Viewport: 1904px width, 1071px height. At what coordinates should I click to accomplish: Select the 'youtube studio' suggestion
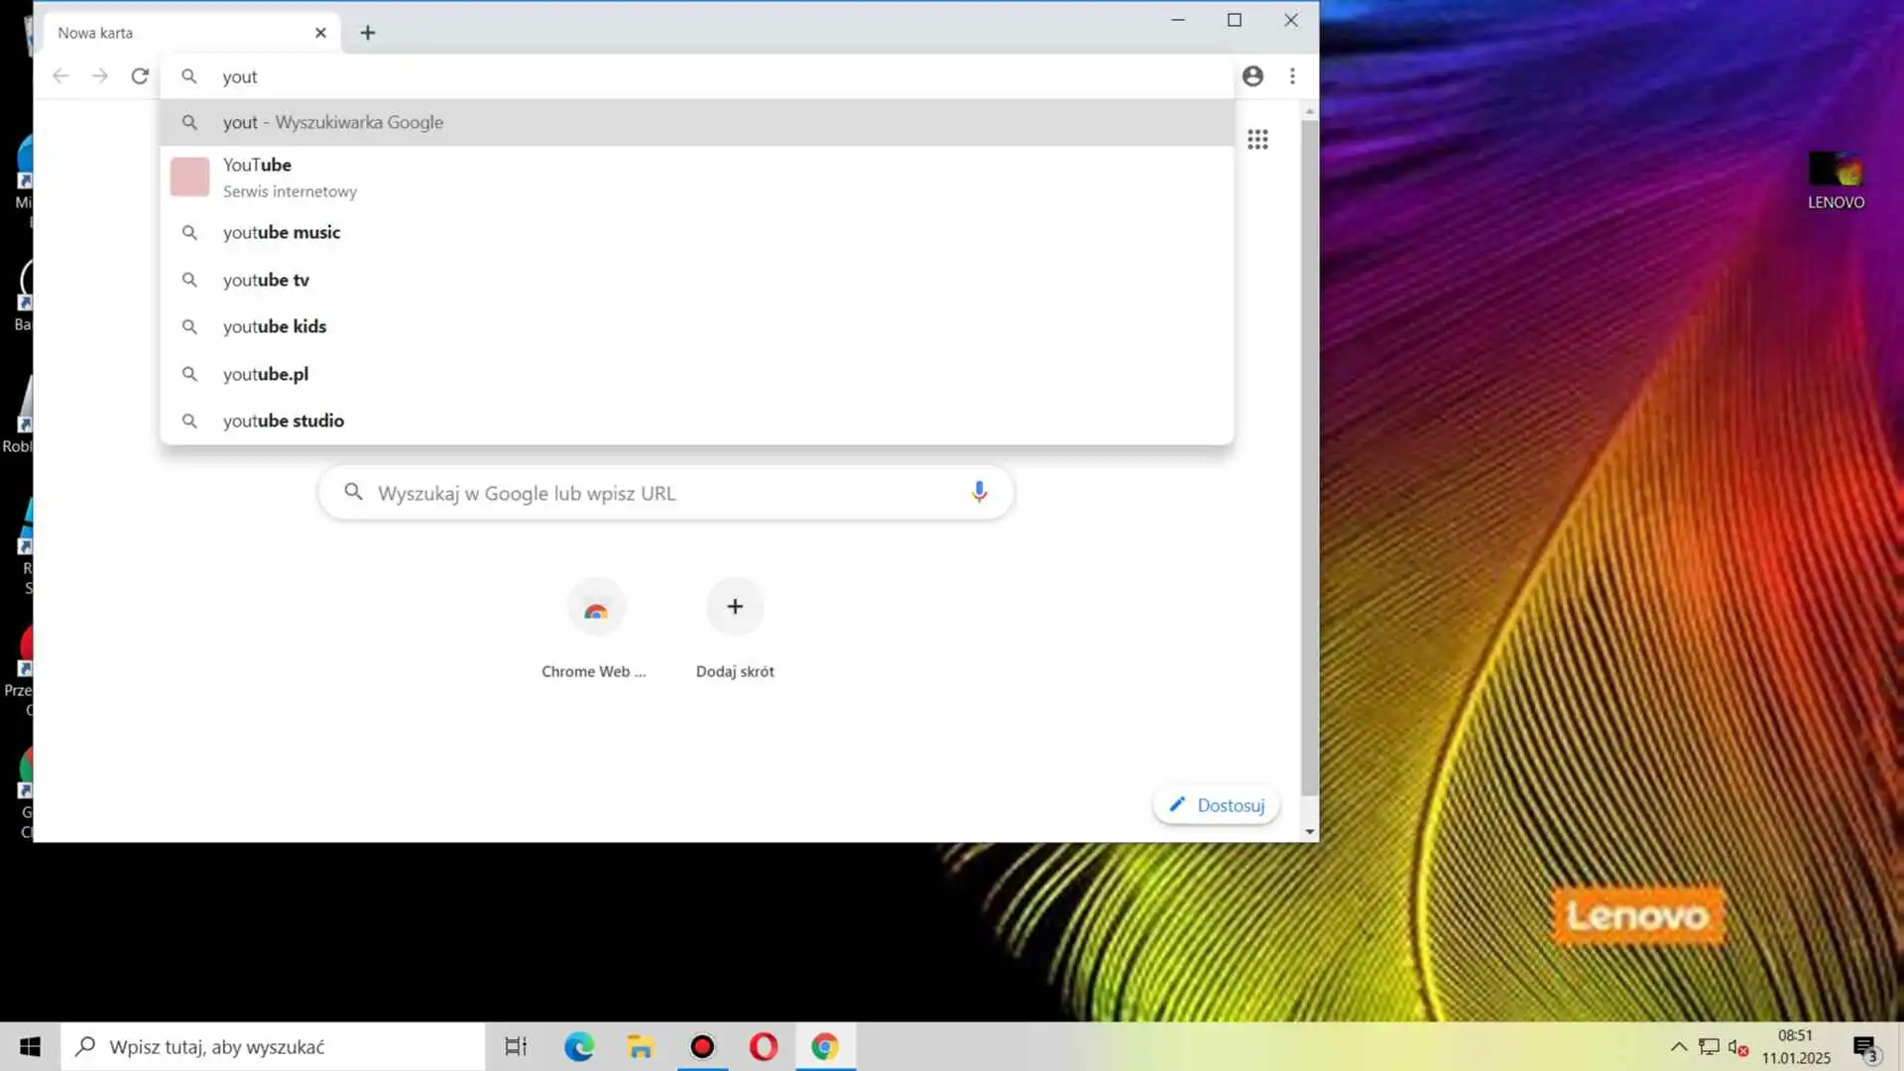coord(284,421)
